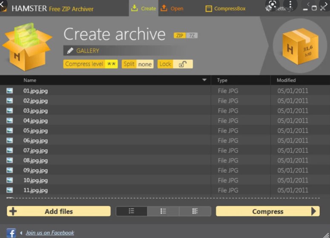The width and height of the screenshot is (330, 238).
Task: Sort by the Modified column header
Action: pos(286,80)
